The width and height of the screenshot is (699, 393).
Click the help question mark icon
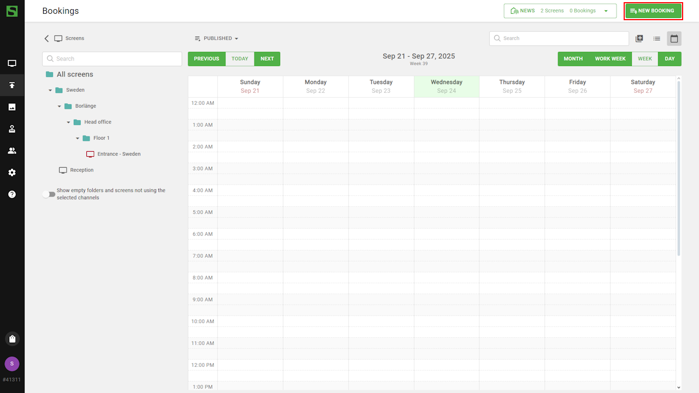12,194
